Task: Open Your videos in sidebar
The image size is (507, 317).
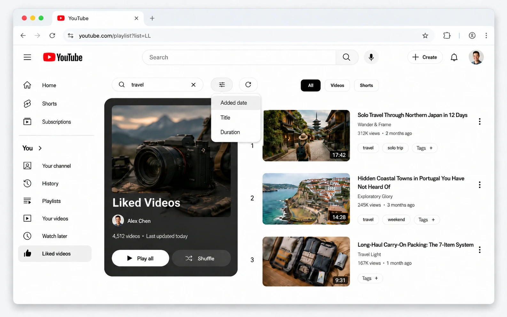Action: pos(55,219)
